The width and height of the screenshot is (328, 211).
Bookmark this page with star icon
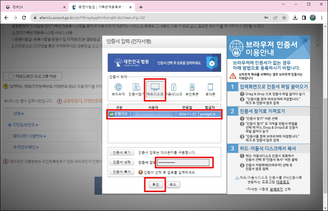(x=284, y=18)
